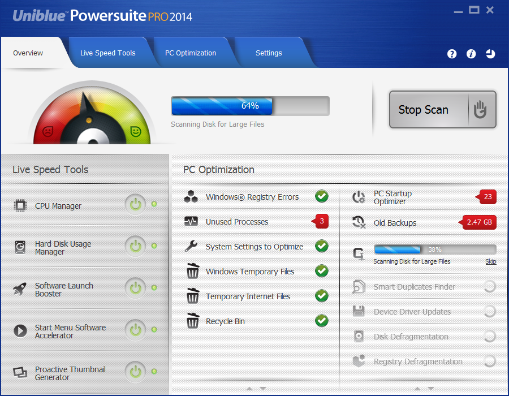Click the Hard Disk Usage Manager icon
The width and height of the screenshot is (509, 396).
tap(20, 247)
